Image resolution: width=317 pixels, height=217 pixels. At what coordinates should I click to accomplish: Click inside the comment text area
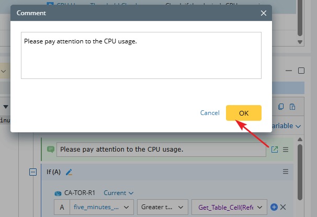pyautogui.click(x=141, y=55)
